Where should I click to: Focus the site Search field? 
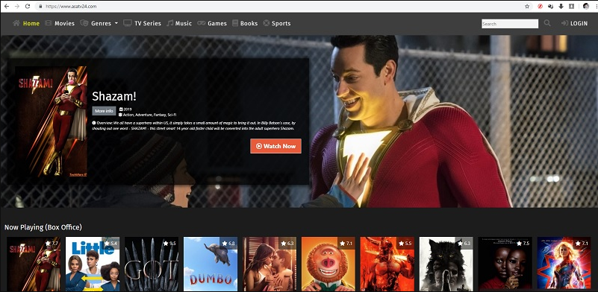tap(510, 24)
